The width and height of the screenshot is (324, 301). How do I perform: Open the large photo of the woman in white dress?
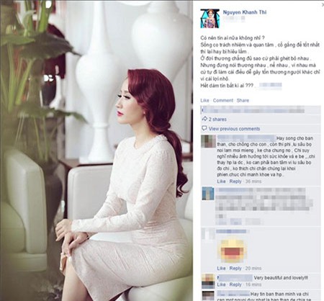coord(96,150)
